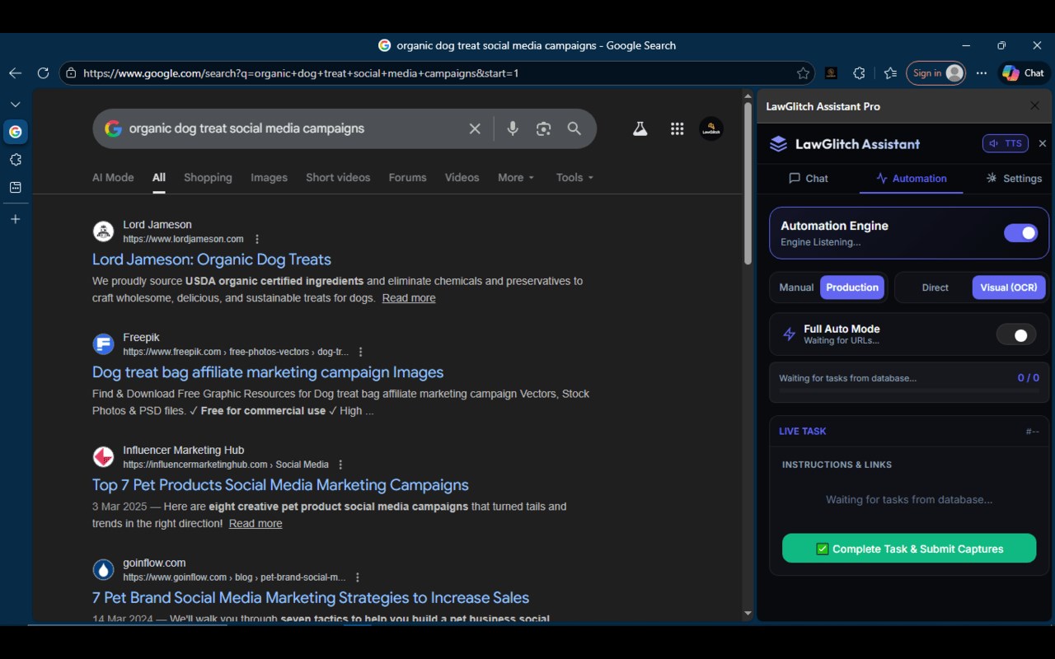Open the options dots beside Lord Jameson result
Viewport: 1055px width, 659px height.
[x=257, y=239]
